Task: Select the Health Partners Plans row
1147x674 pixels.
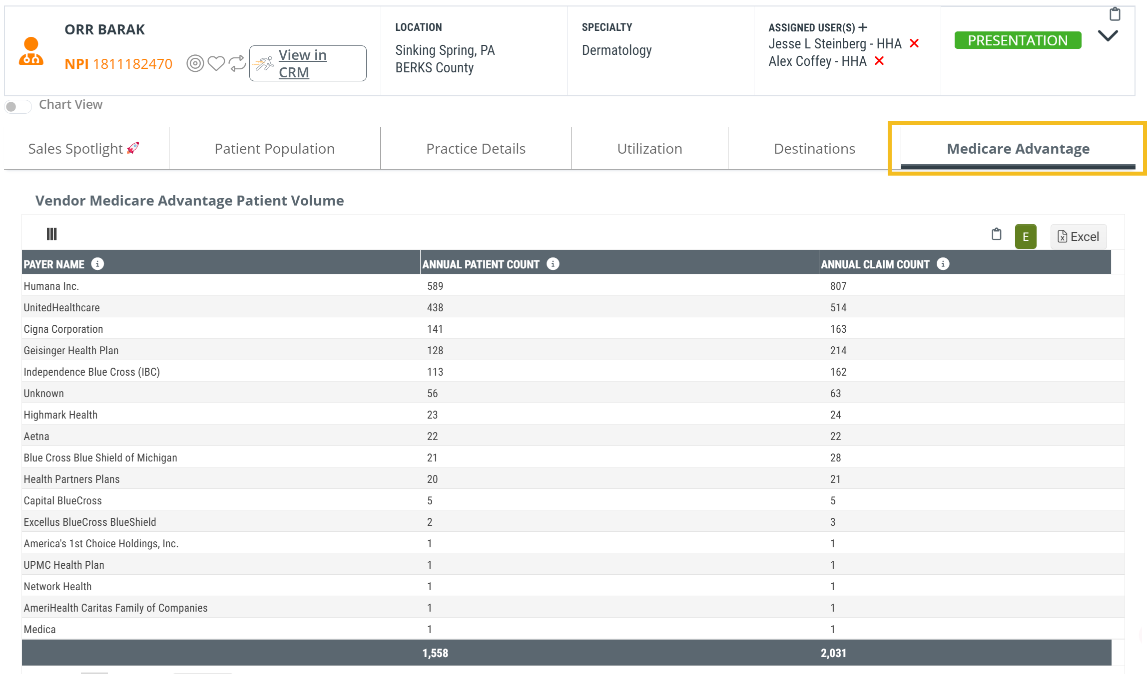Action: (x=573, y=479)
